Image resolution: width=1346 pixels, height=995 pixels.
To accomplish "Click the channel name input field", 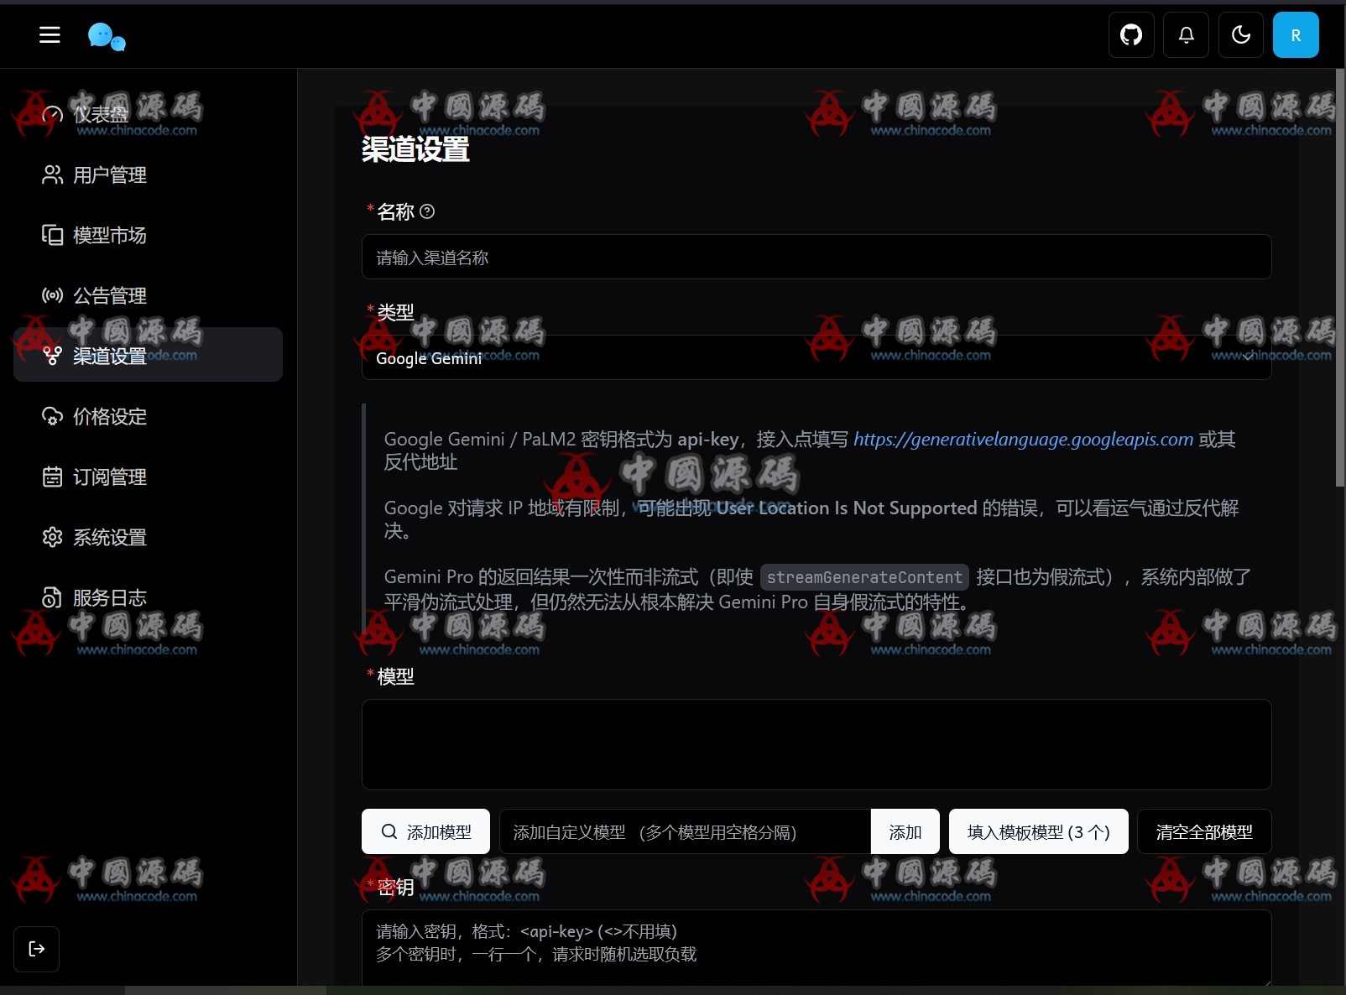I will pyautogui.click(x=816, y=257).
